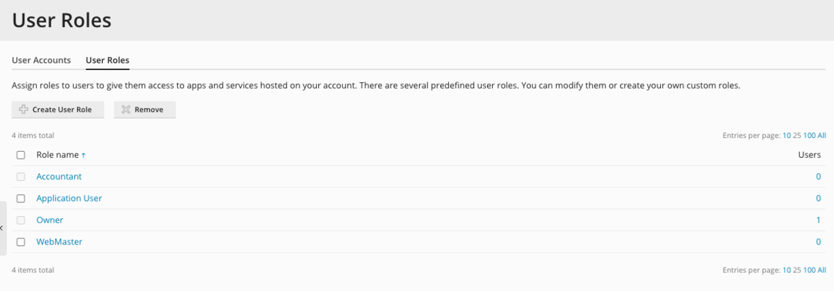Viewport: 834px width, 291px height.
Task: Select the User Roles tab
Action: [x=107, y=60]
